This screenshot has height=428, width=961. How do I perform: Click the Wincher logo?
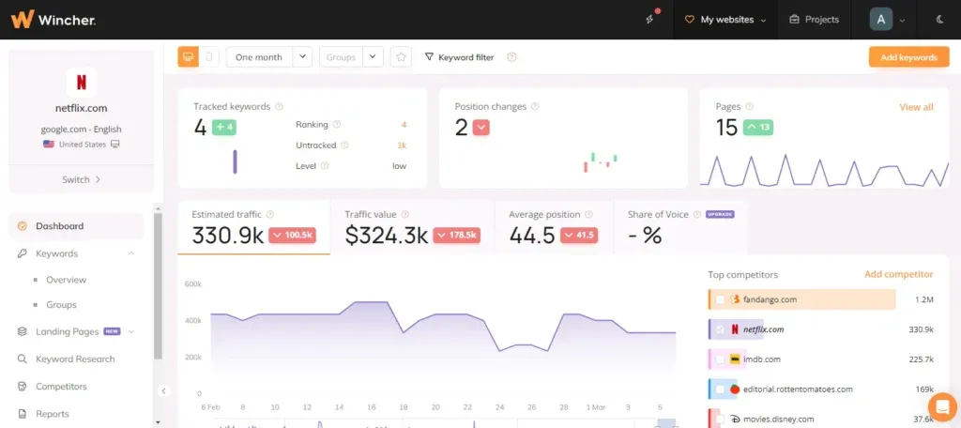click(53, 20)
